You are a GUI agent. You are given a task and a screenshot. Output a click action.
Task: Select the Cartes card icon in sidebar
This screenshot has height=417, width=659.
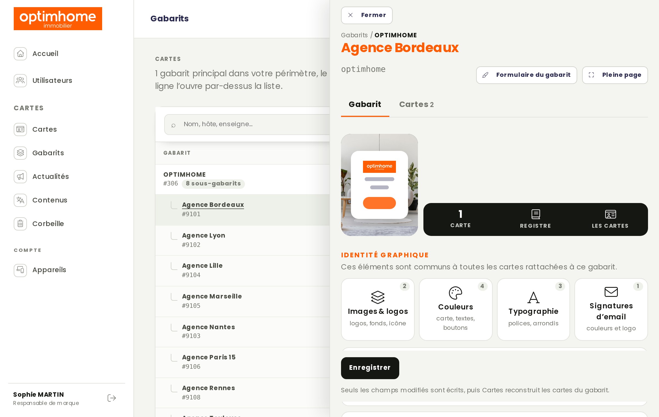[20, 129]
